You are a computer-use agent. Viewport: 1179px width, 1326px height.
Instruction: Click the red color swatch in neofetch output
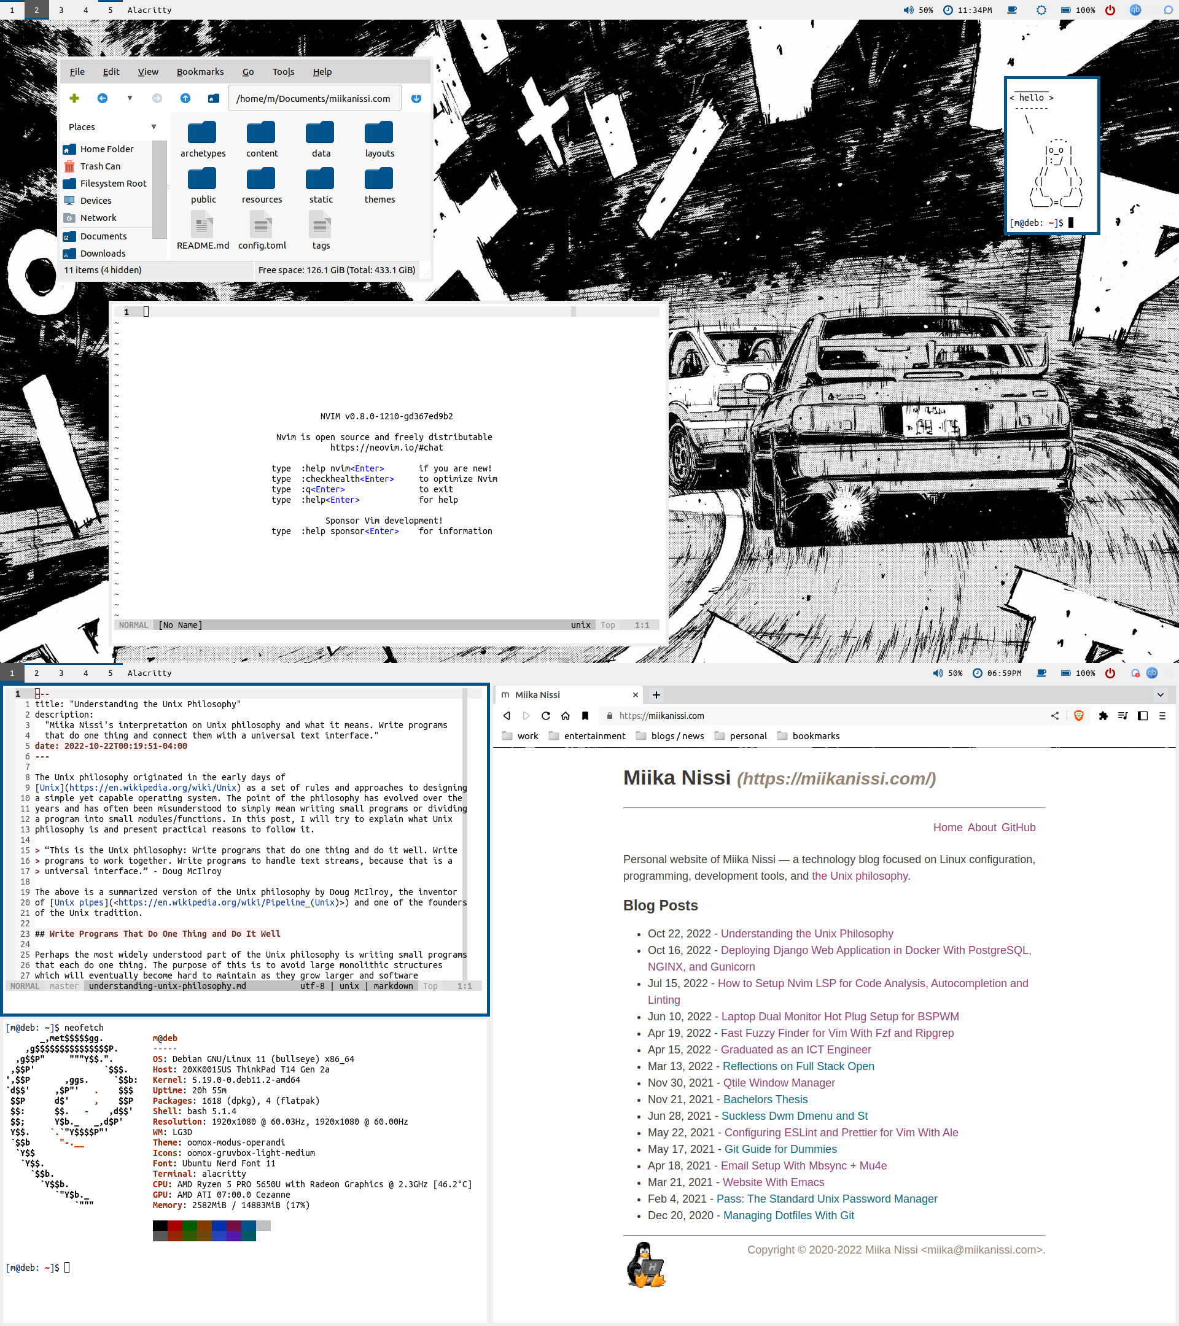coord(174,1225)
